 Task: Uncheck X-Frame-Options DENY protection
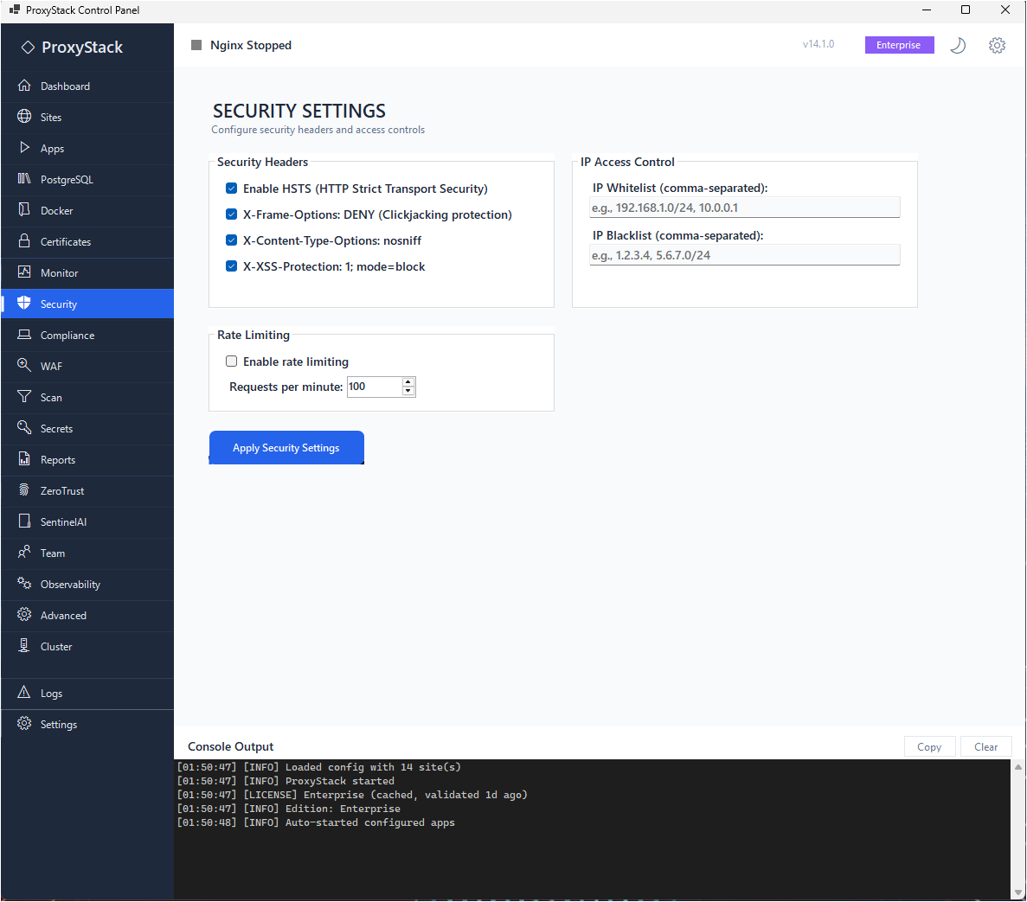coord(231,214)
